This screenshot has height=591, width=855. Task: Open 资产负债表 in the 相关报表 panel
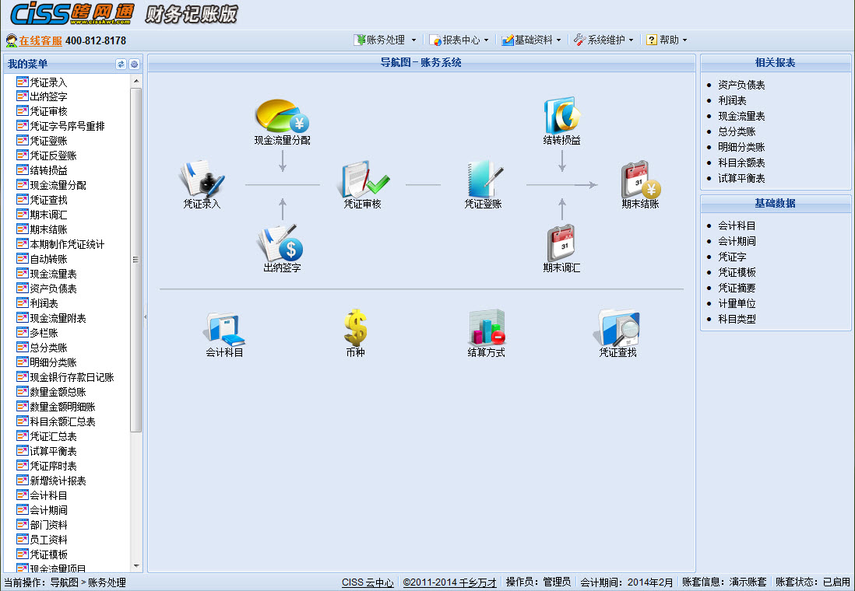click(741, 85)
